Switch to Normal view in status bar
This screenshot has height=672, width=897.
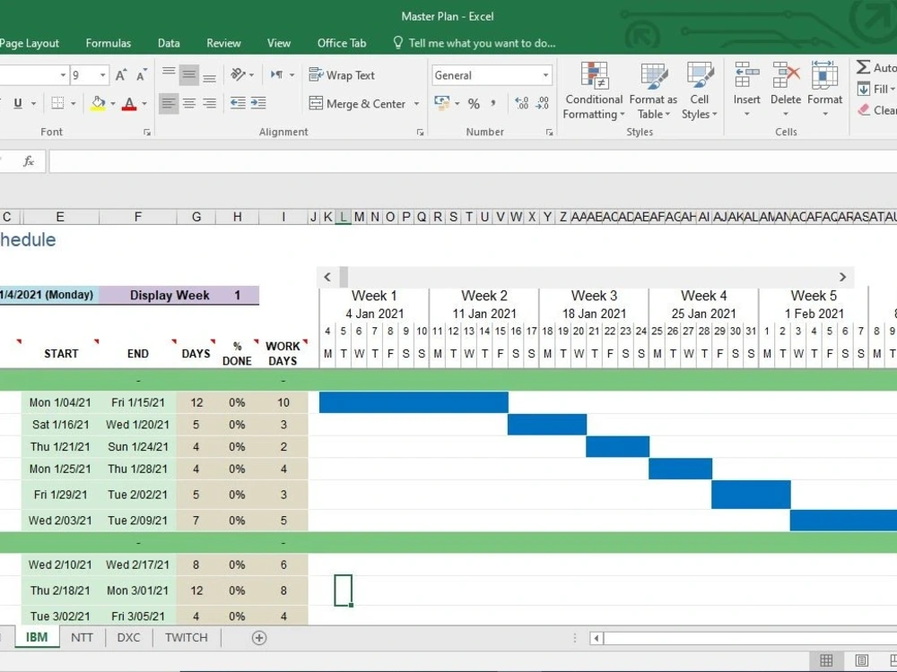tap(827, 660)
